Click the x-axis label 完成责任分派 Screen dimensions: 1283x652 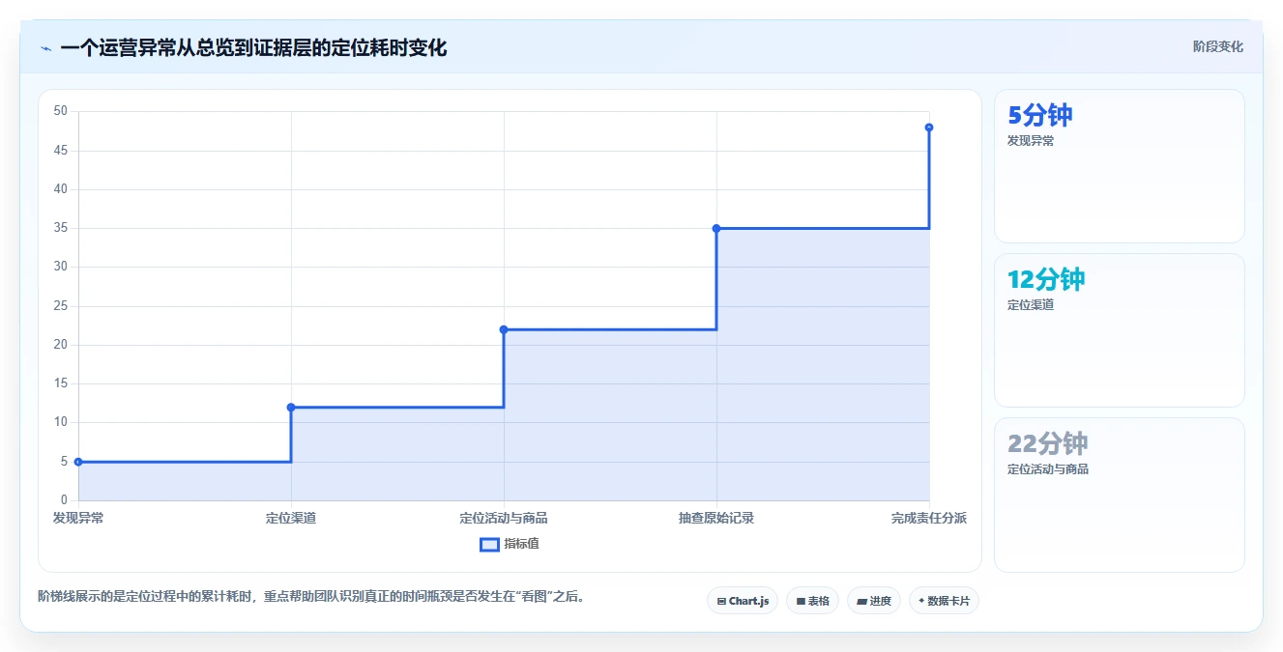929,518
